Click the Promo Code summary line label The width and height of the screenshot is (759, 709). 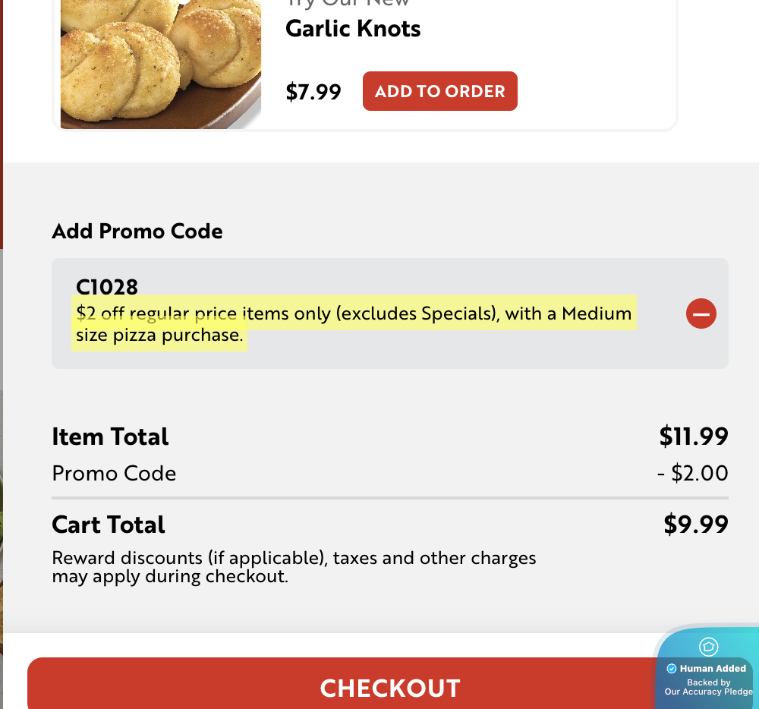(114, 474)
